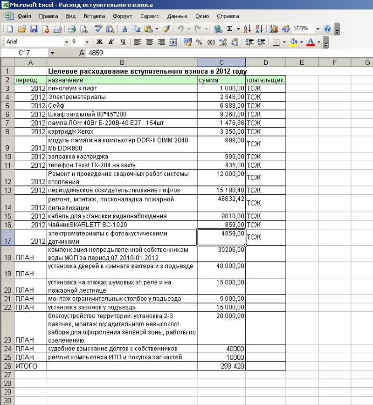
Task: Expand the 100% zoom dropdown
Action: coord(318,29)
